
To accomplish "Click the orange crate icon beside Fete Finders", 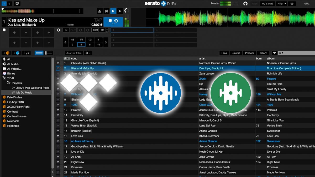I will [x=4, y=97].
